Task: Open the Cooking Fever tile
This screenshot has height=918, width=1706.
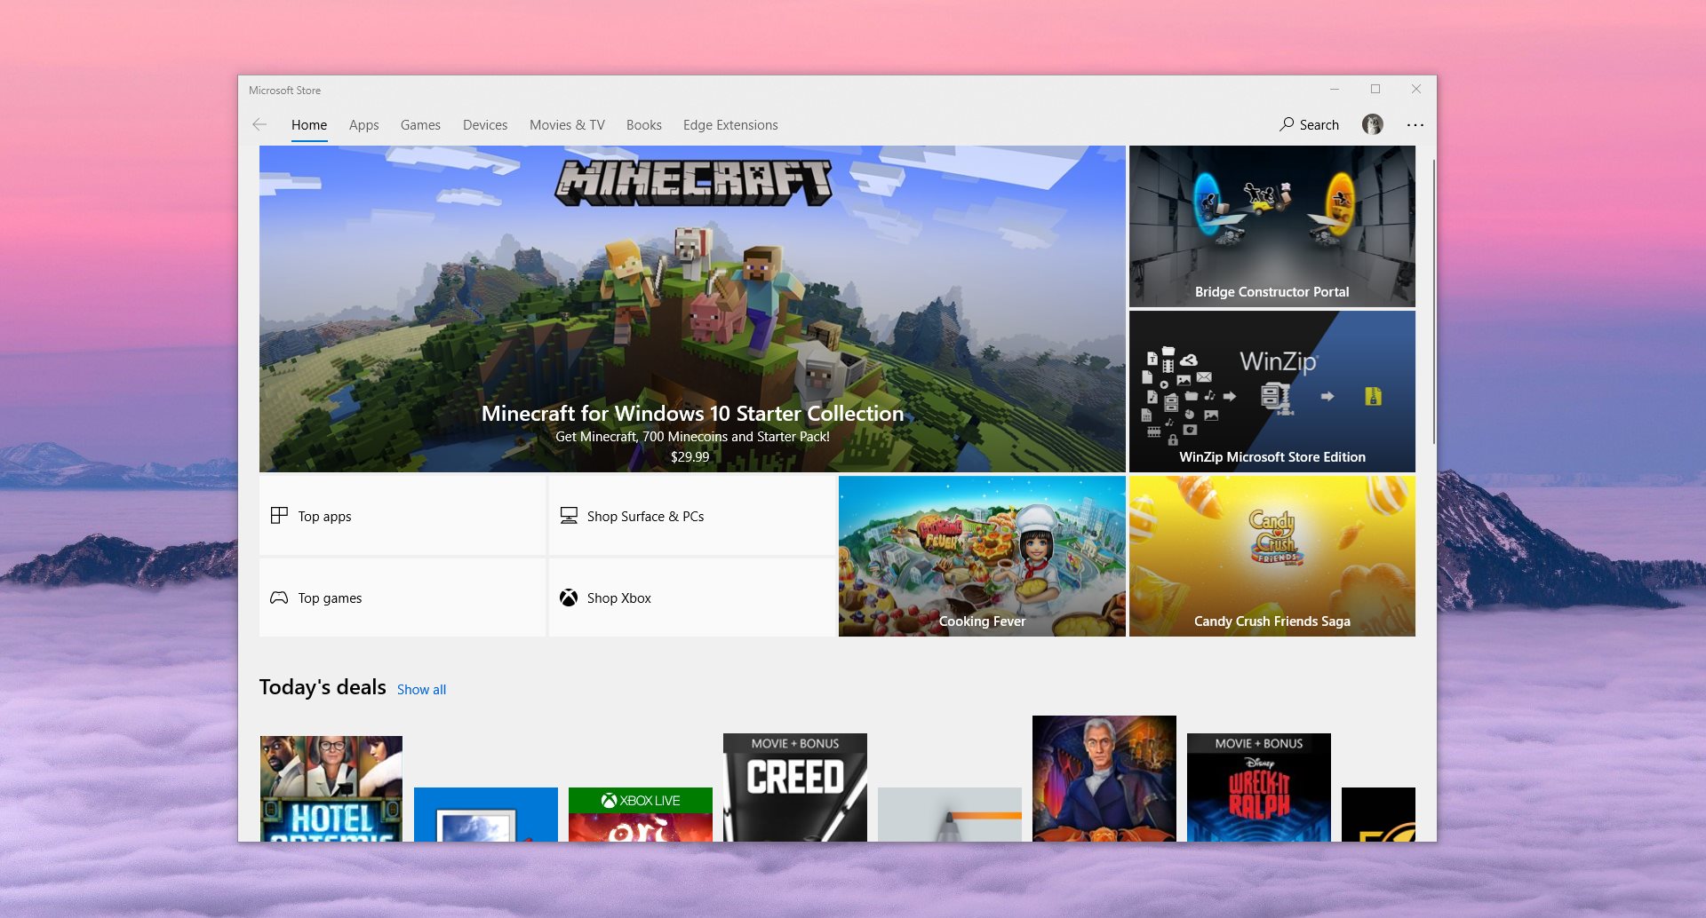Action: 982,556
